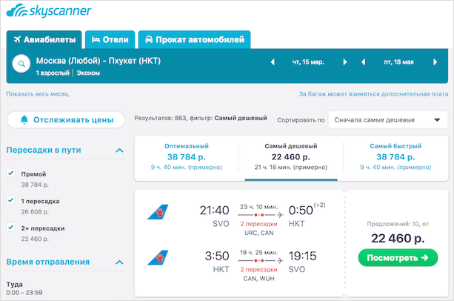Click the green Посмотреть button
The height and width of the screenshot is (301, 454).
[x=398, y=257]
